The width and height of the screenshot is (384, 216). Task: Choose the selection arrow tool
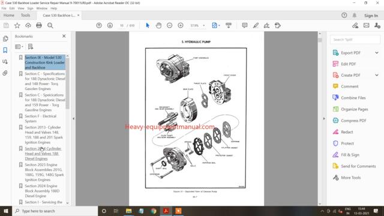point(148,25)
